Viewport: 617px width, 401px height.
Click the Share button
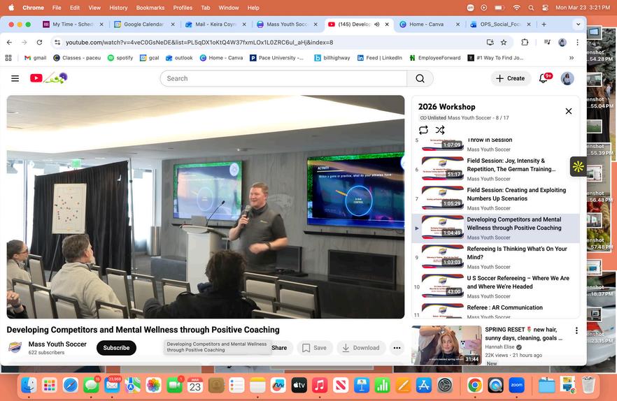click(279, 348)
